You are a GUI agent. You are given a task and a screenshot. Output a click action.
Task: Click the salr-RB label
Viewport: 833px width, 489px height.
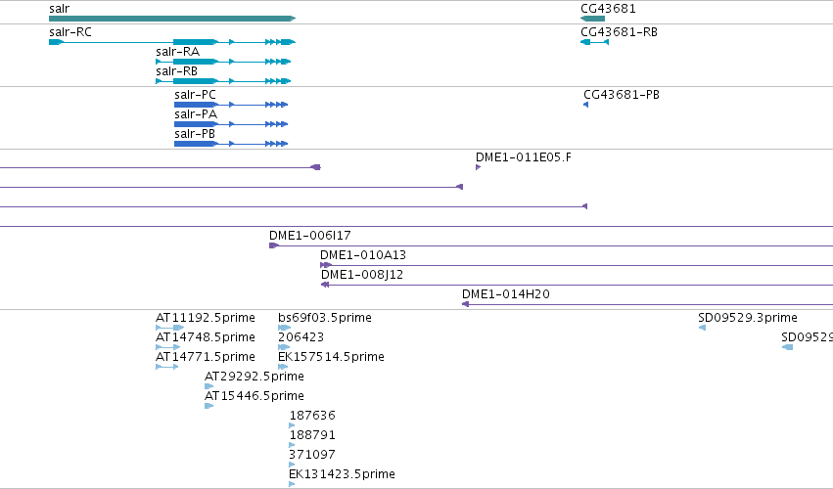coord(176,71)
